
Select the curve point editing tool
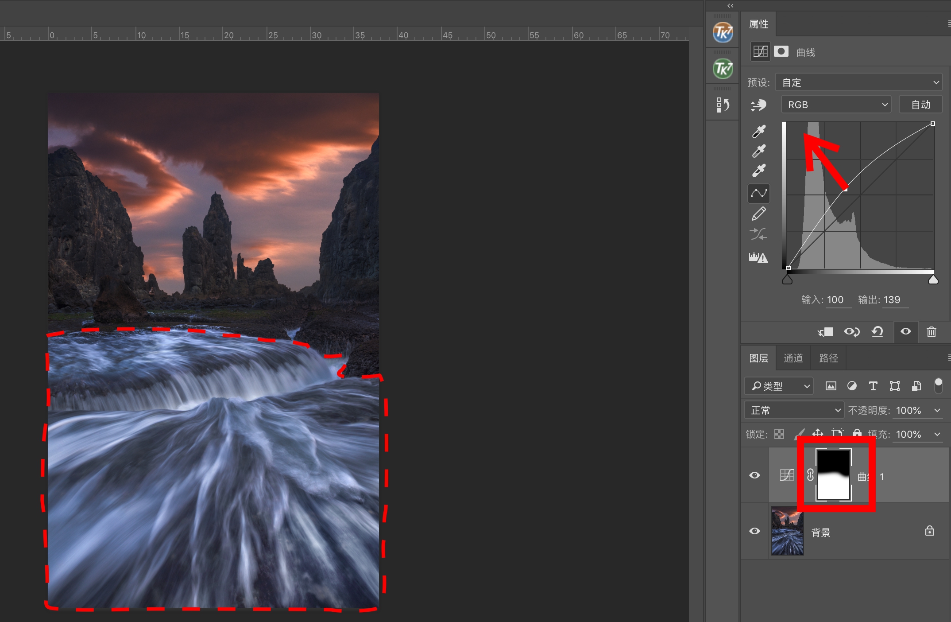pos(759,194)
